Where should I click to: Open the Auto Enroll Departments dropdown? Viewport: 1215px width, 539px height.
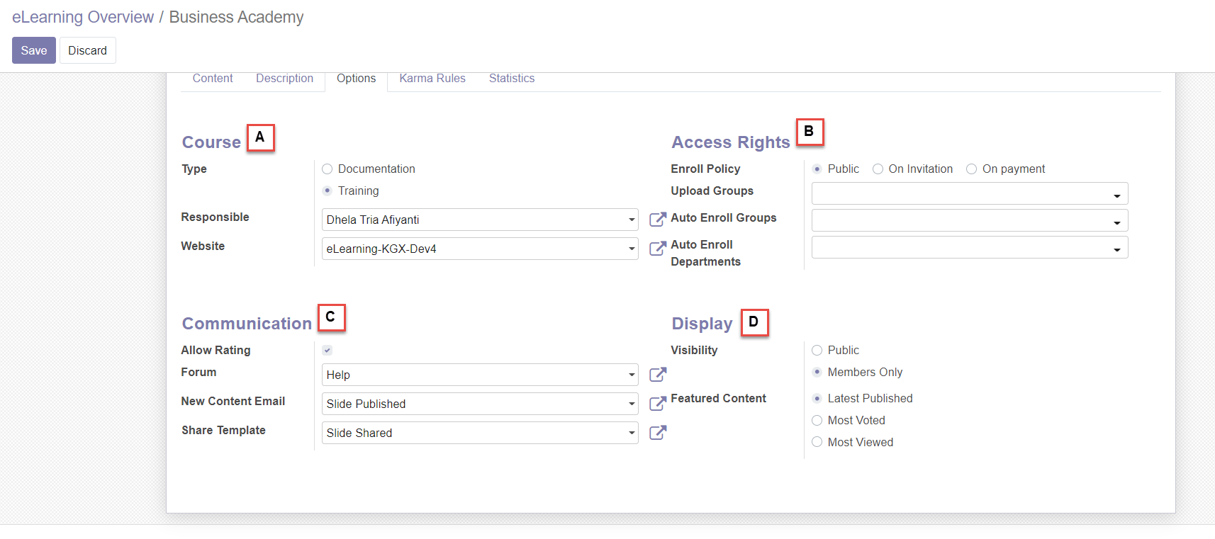click(970, 247)
